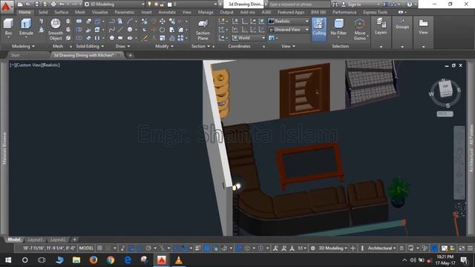Open the Unsaved View dropdown
Image resolution: width=475 pixels, height=267 pixels.
click(x=289, y=30)
